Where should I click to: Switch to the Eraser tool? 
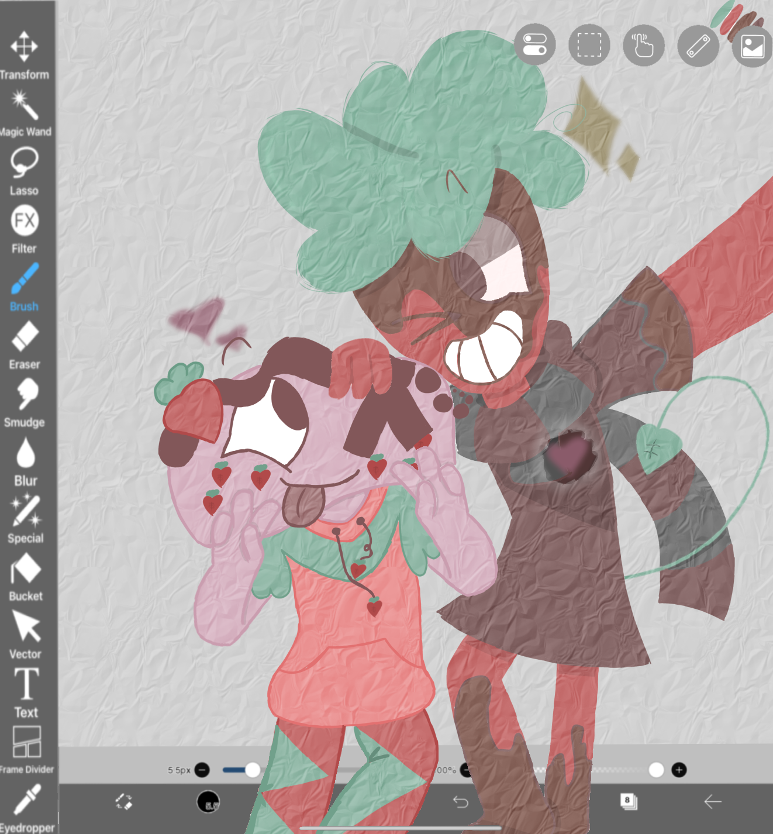coord(25,337)
